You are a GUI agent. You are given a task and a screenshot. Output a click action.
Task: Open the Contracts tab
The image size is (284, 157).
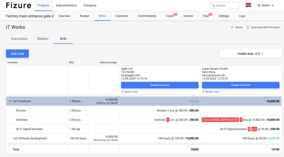[x=122, y=16]
